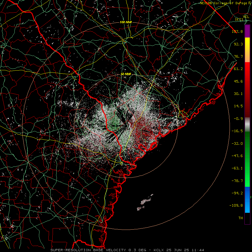Click the gray near-zero segment of color bar

(247, 125)
